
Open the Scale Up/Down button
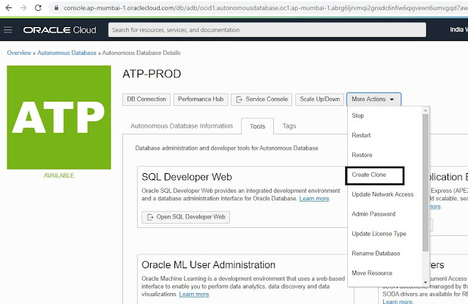coord(319,99)
